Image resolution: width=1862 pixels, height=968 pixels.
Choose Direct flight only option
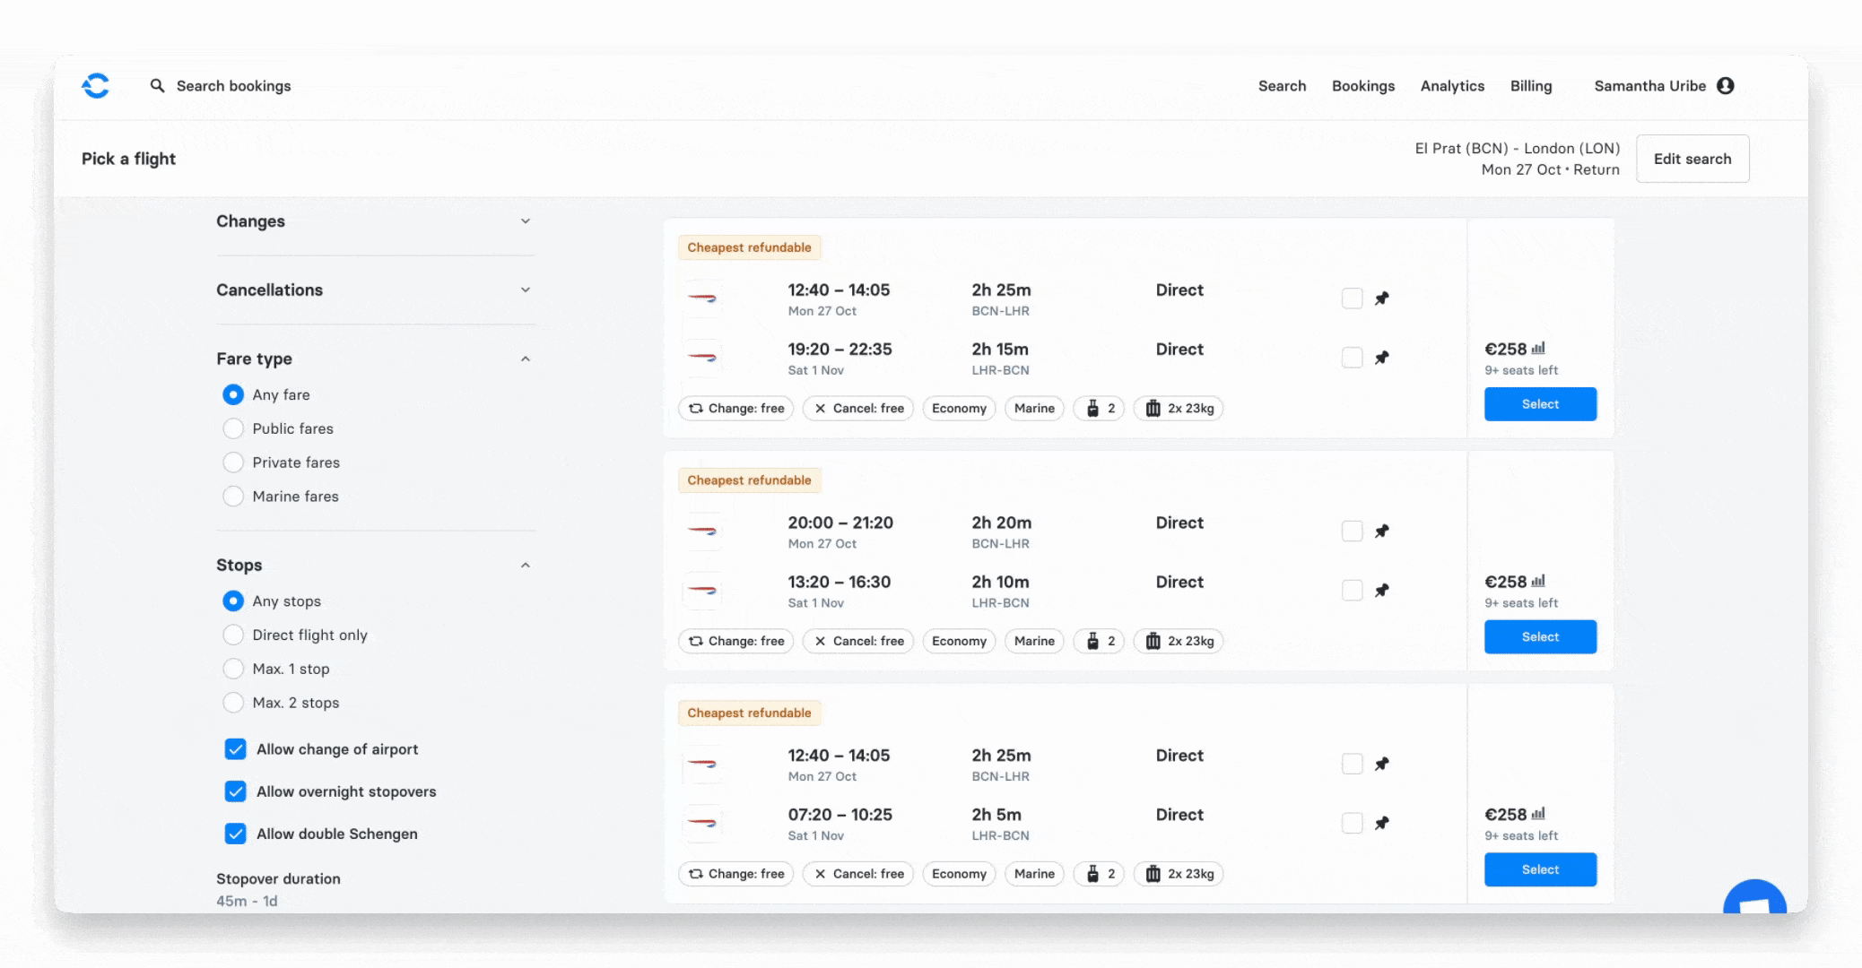coord(233,635)
